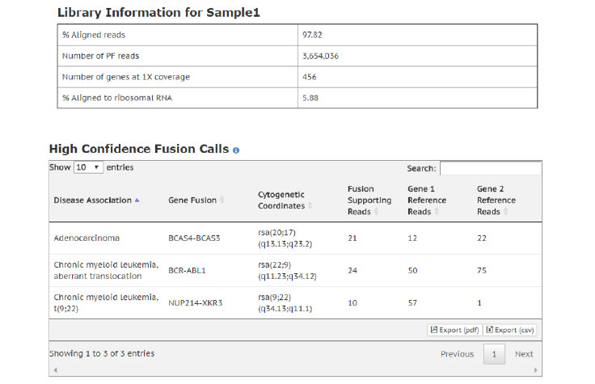This screenshot has height=384, width=595.
Task: Sort table by Cytogenetic Coordinates
Action: (x=310, y=206)
